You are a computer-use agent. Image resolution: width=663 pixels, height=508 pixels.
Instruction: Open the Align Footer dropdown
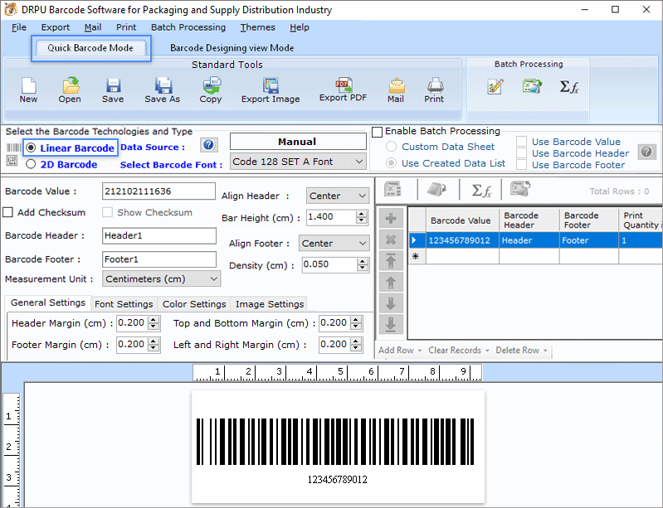tap(334, 244)
